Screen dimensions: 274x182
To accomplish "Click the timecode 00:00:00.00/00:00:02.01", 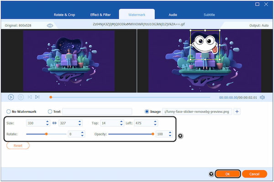I will [238, 97].
